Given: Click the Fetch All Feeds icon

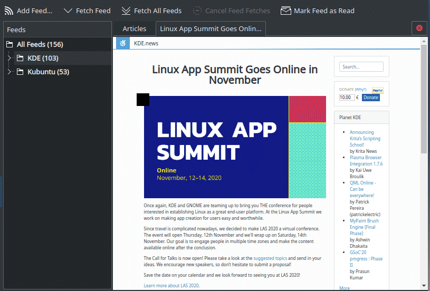Looking at the screenshot, I should (126, 11).
